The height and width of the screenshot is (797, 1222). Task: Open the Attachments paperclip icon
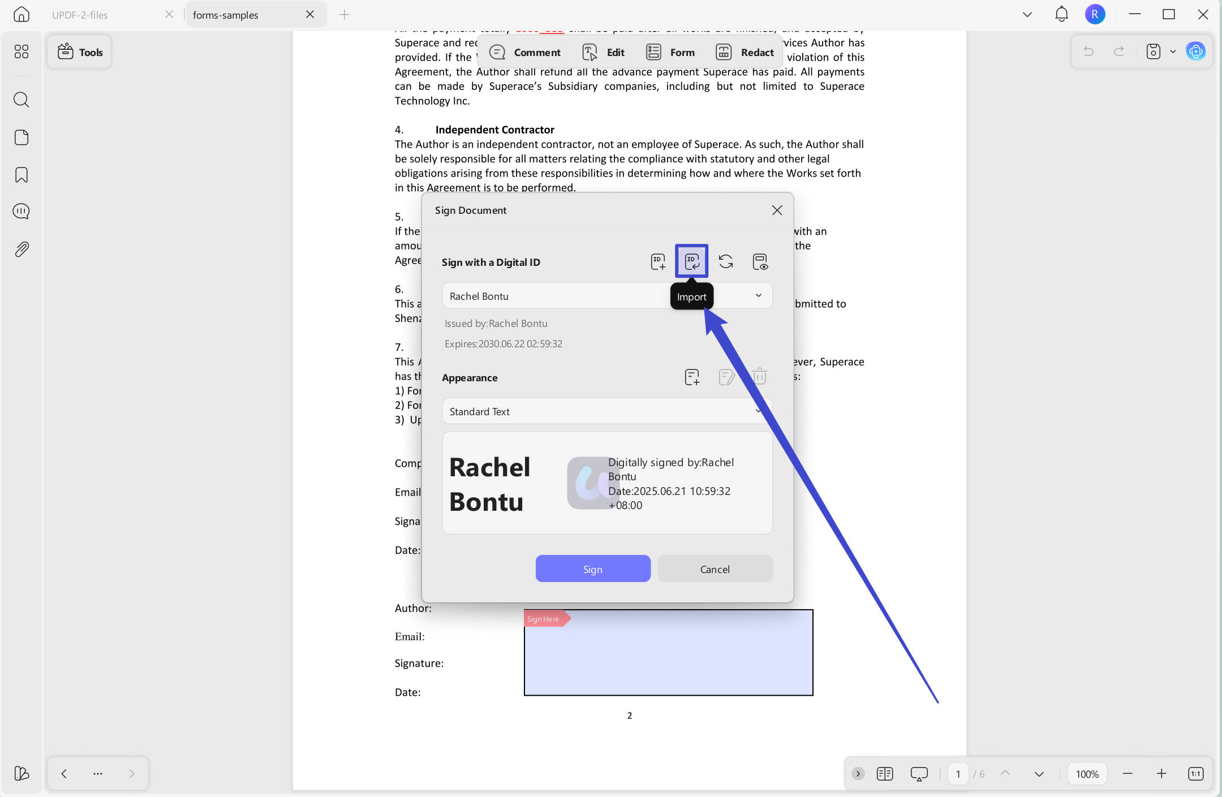click(x=21, y=249)
